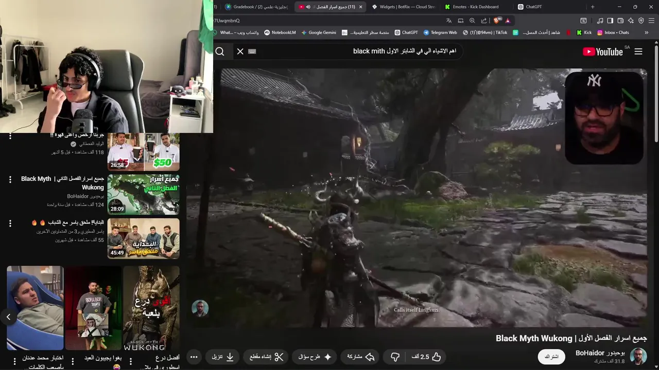Share the video via مشاركة button

pyautogui.click(x=361, y=357)
